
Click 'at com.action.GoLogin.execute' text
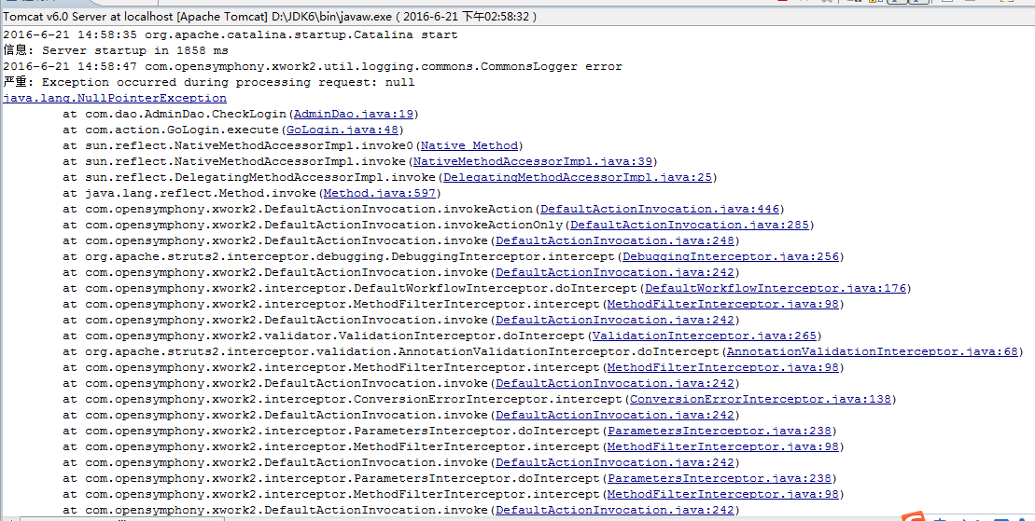pyautogui.click(x=172, y=130)
